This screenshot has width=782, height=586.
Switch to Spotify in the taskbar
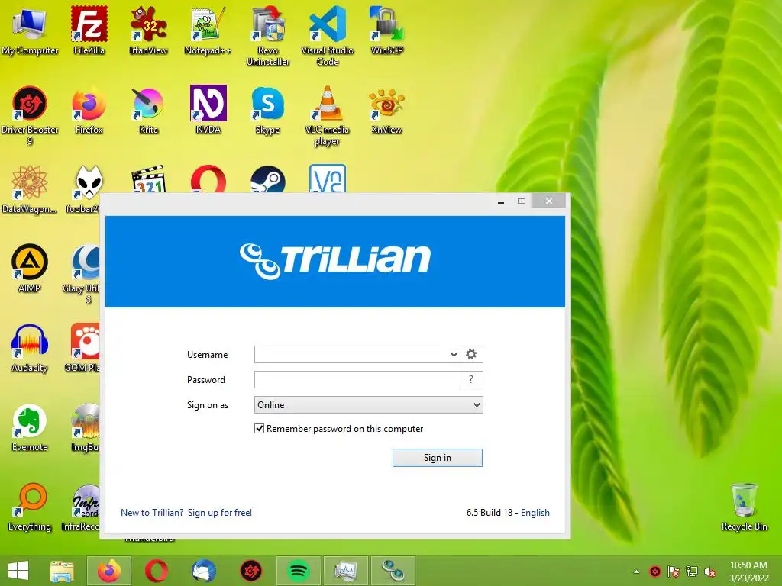[x=299, y=571]
